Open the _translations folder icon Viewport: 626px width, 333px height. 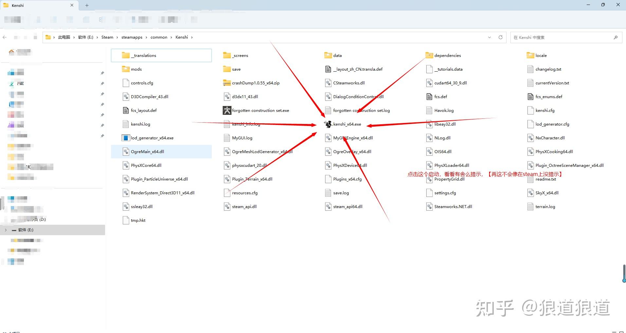126,56
